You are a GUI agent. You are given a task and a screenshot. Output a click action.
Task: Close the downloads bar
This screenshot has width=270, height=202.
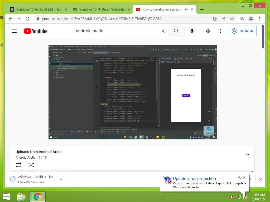point(260,179)
